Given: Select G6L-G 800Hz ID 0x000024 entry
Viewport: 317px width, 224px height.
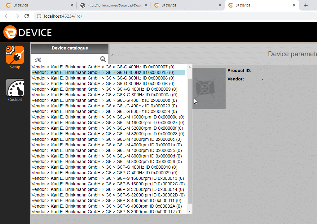Looking at the screenshot, I should pyautogui.click(x=108, y=111).
